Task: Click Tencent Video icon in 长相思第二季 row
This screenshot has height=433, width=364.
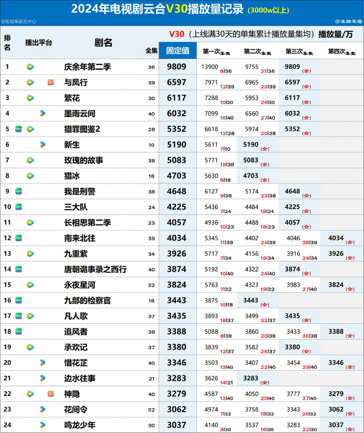Action: click(x=31, y=223)
